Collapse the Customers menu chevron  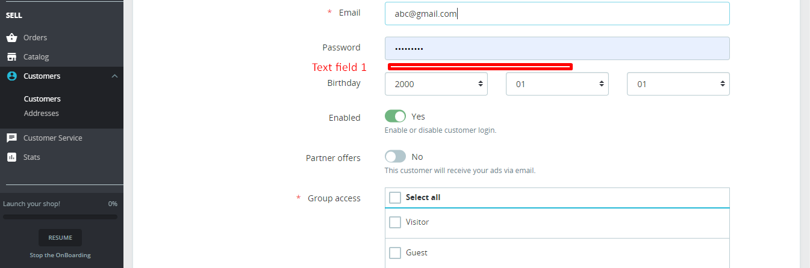coord(114,76)
